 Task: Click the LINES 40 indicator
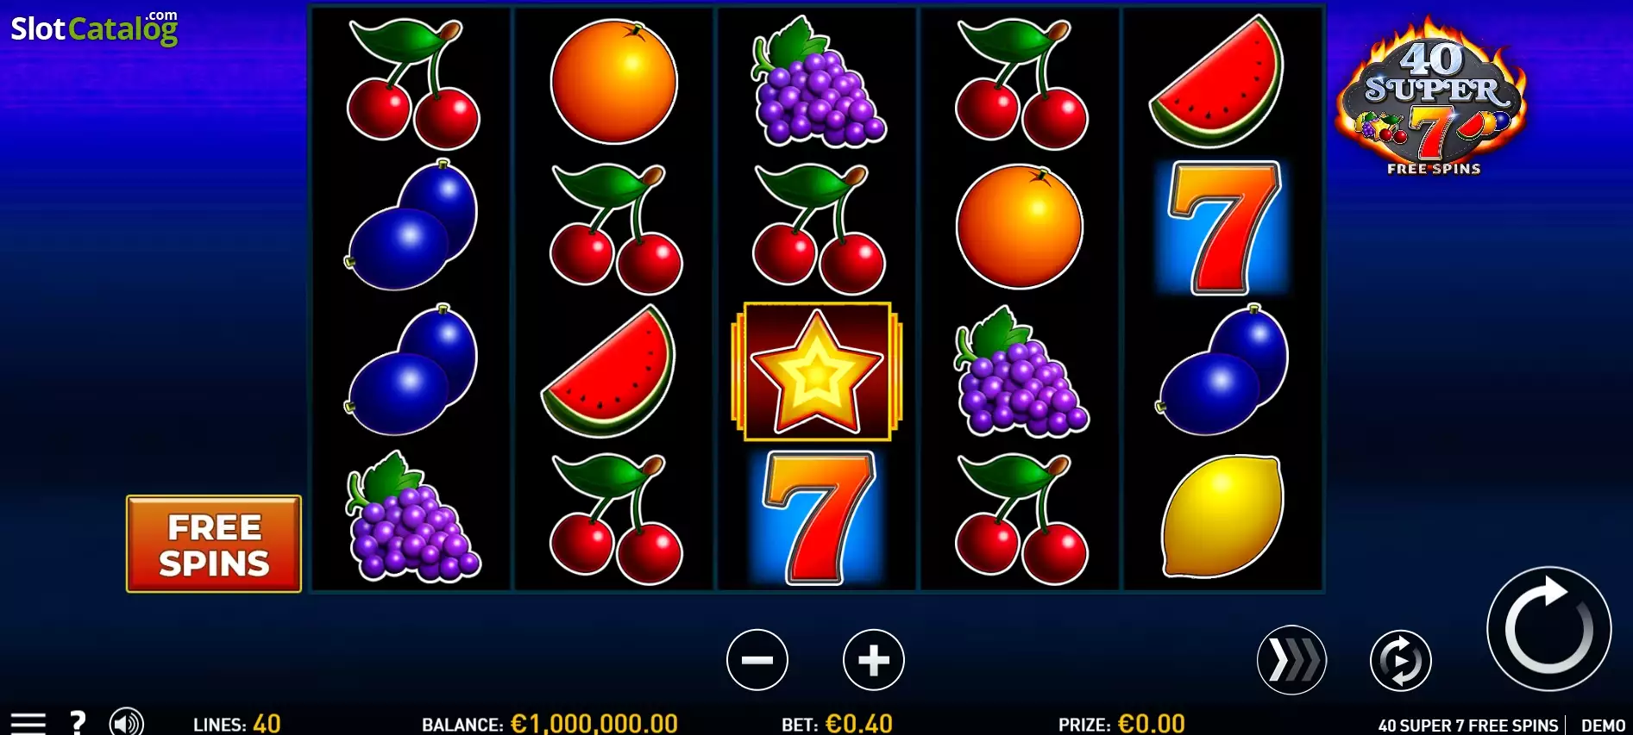(236, 724)
